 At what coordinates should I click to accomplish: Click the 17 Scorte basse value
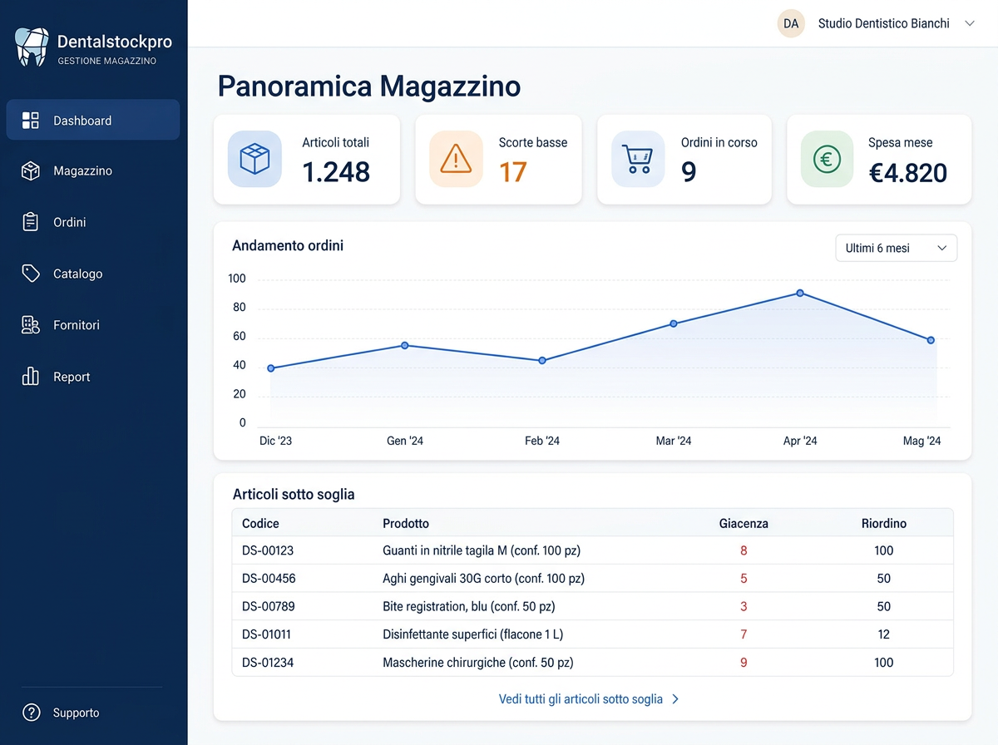pos(513,172)
